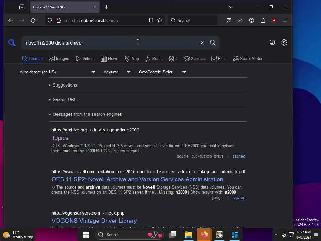Screen dimensions: 321x241
Task: Open cached link for the Topics result
Action: 239,156
